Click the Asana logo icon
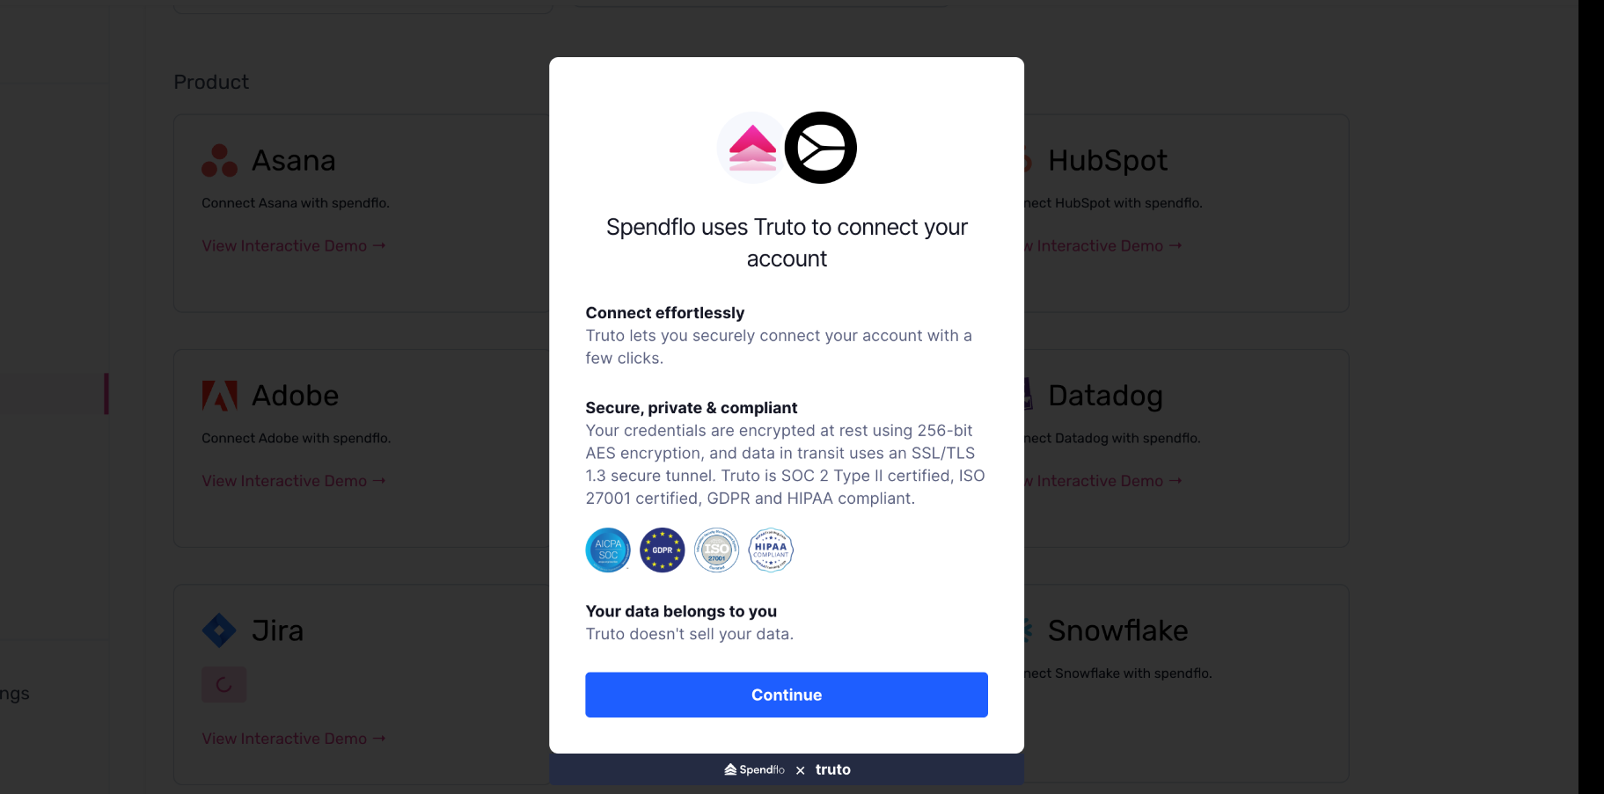1604x794 pixels. tap(219, 161)
